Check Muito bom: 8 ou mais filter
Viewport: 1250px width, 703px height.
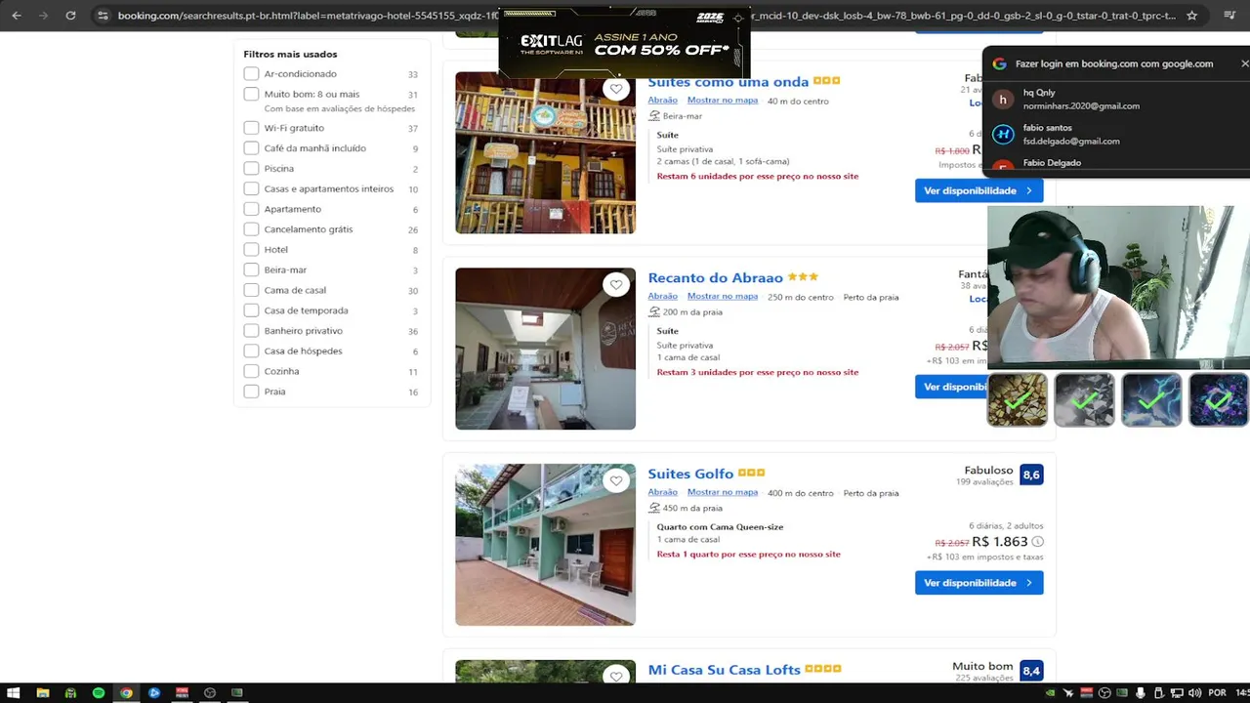251,94
